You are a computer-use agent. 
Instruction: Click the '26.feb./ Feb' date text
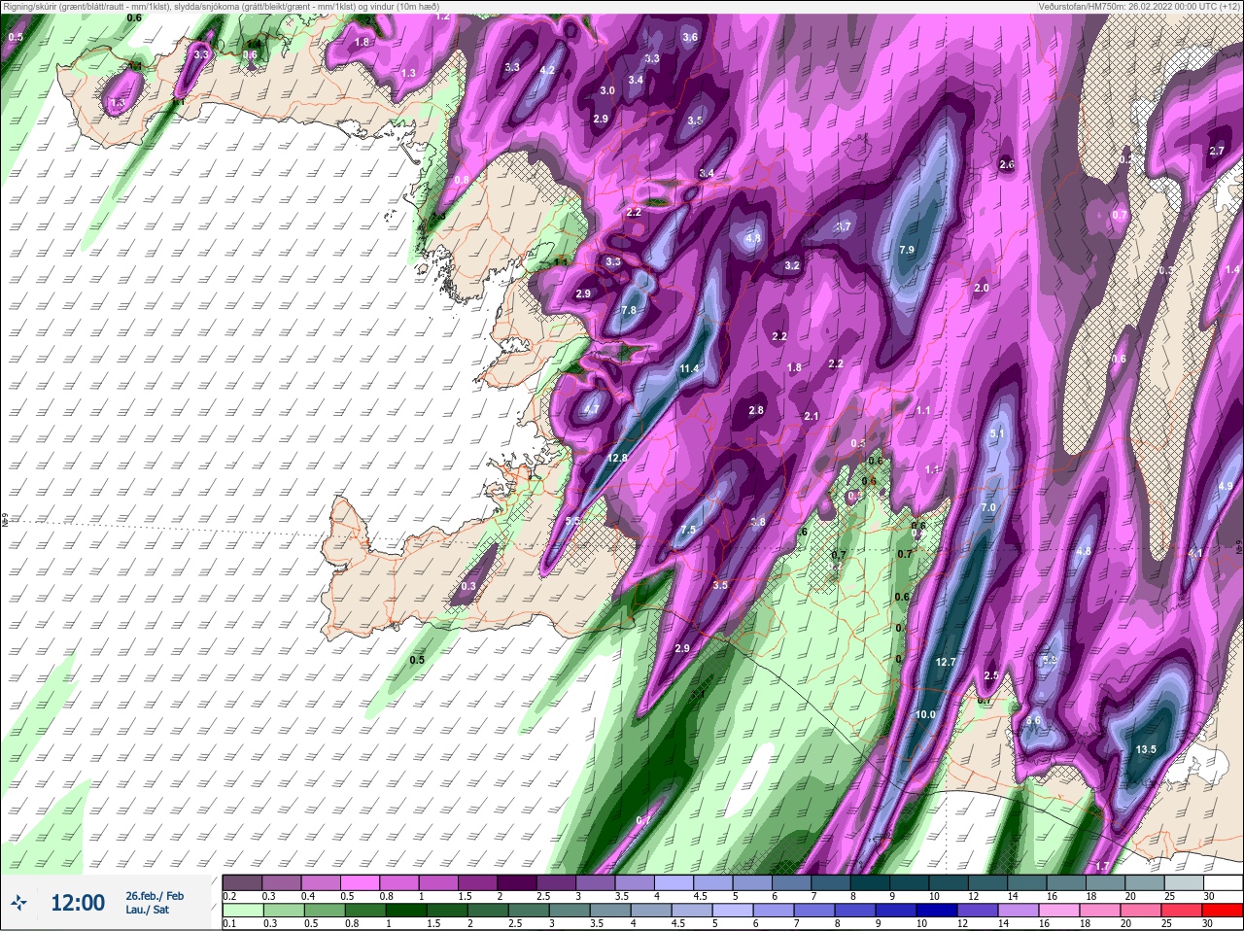point(155,895)
